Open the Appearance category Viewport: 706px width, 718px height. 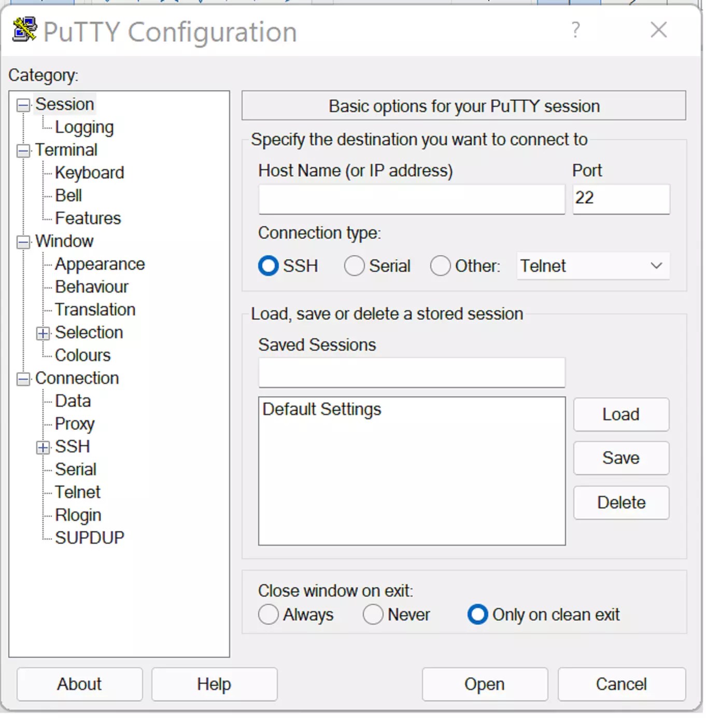99,264
